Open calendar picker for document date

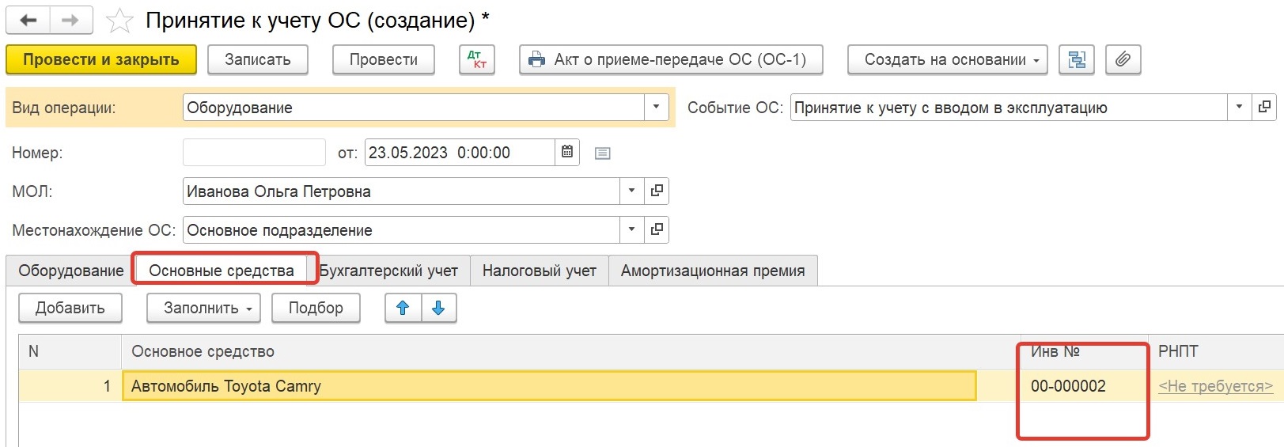tap(567, 152)
